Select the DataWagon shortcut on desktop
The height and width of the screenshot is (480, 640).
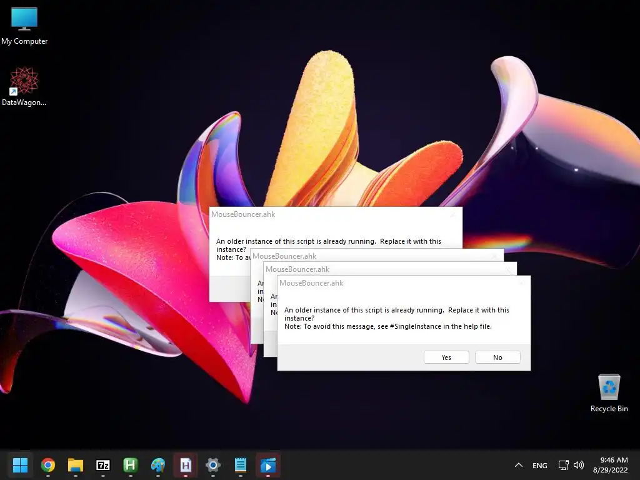click(24, 86)
